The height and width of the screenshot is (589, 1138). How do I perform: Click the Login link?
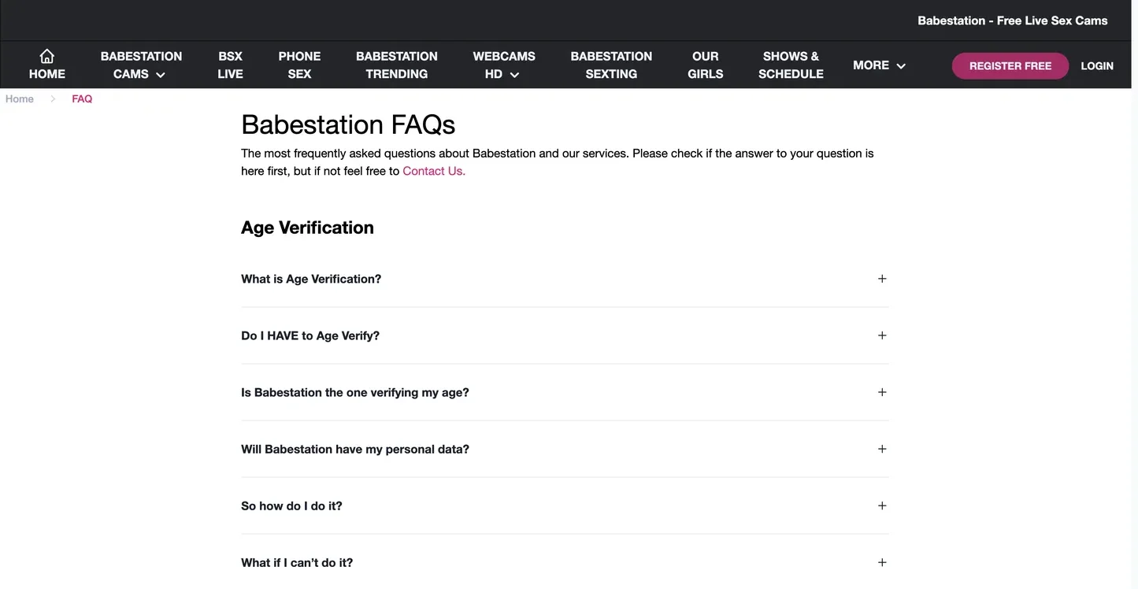pyautogui.click(x=1097, y=66)
